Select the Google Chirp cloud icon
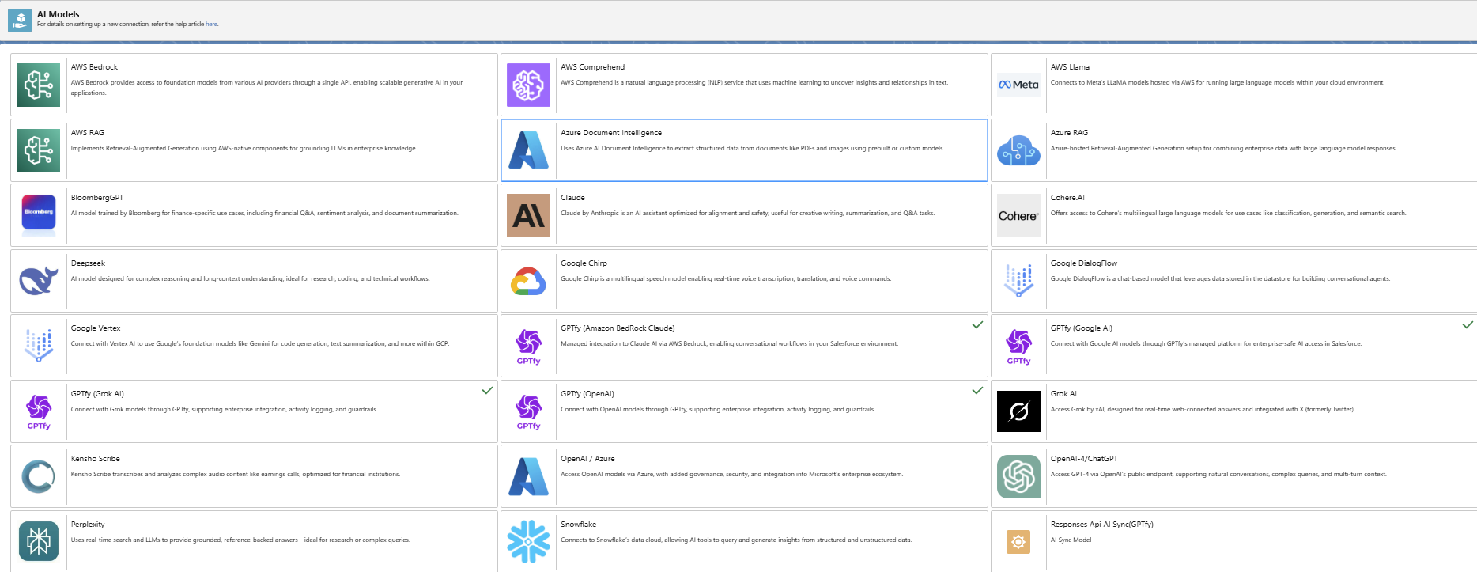This screenshot has width=1477, height=572. pyautogui.click(x=528, y=281)
